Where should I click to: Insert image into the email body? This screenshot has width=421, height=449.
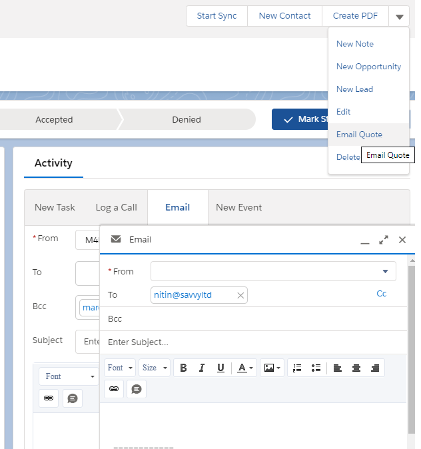coord(271,368)
